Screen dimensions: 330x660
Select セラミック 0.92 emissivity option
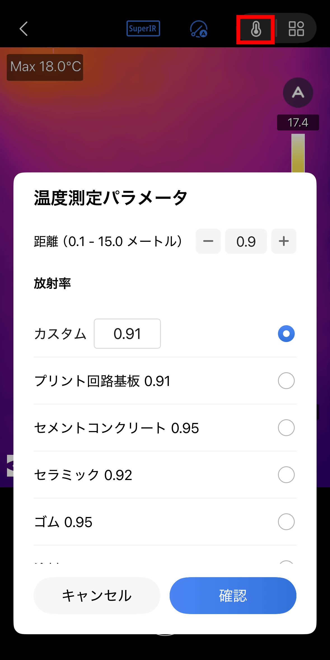coord(286,475)
